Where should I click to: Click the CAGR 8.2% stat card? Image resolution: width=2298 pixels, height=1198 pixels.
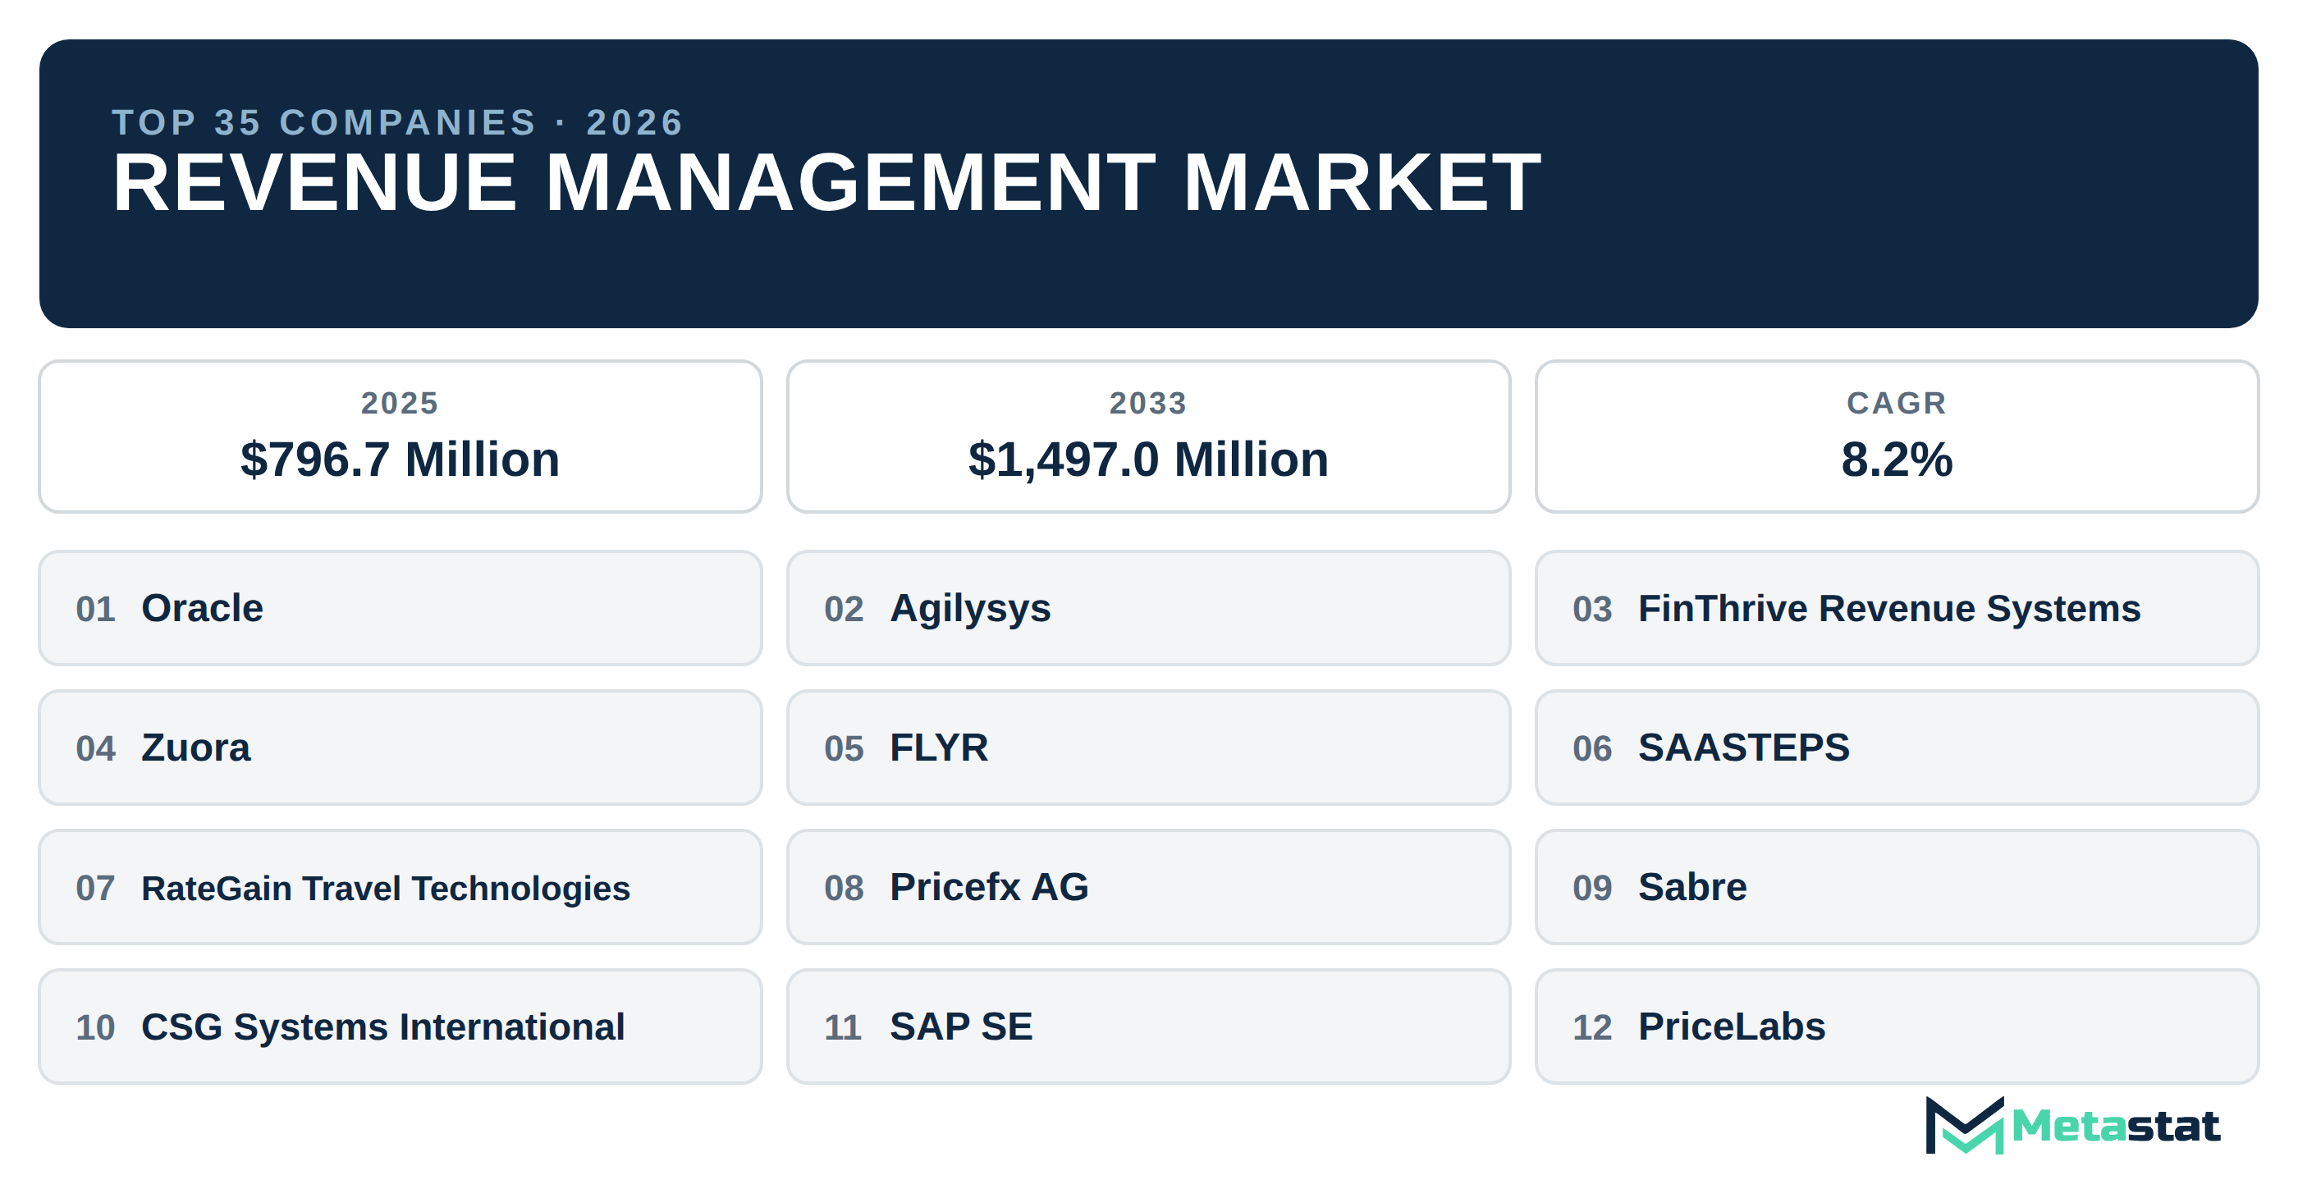(x=1897, y=437)
